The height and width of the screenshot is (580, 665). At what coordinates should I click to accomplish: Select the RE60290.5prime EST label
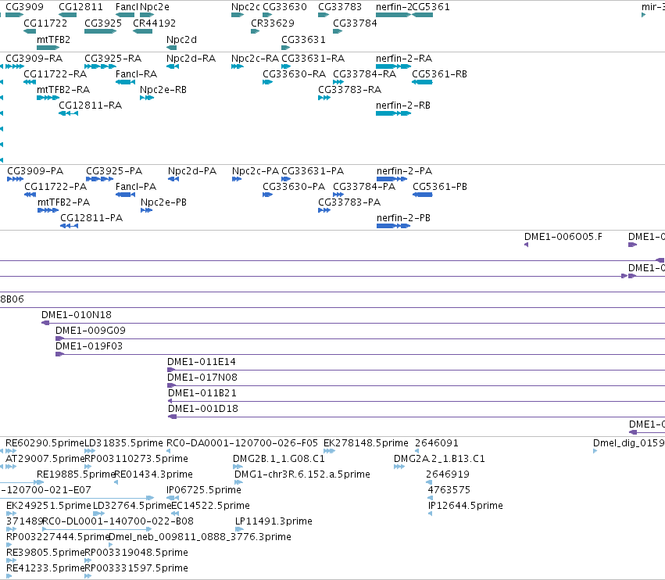coord(45,443)
